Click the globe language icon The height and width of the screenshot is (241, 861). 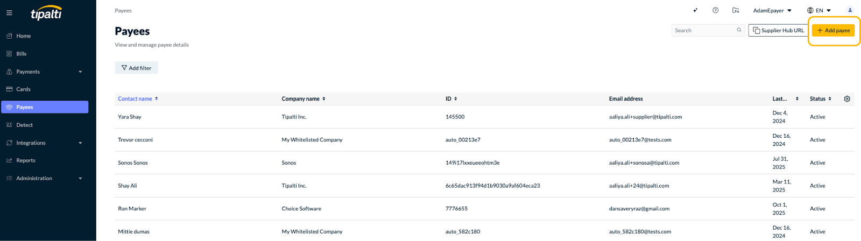pos(810,10)
